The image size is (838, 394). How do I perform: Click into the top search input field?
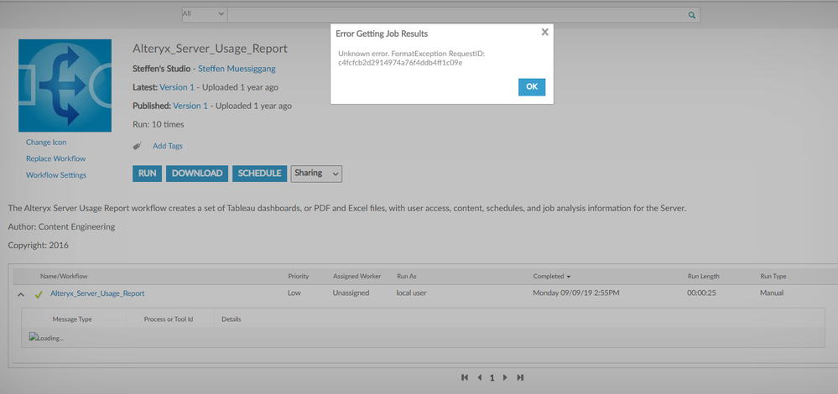pos(457,15)
